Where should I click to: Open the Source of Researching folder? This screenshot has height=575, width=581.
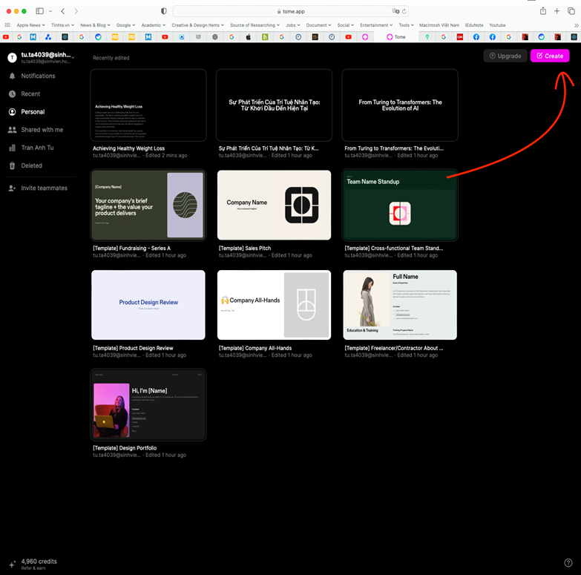[255, 25]
